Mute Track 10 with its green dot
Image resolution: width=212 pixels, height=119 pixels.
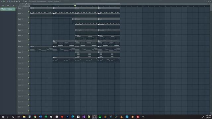pyautogui.click(x=28, y=61)
